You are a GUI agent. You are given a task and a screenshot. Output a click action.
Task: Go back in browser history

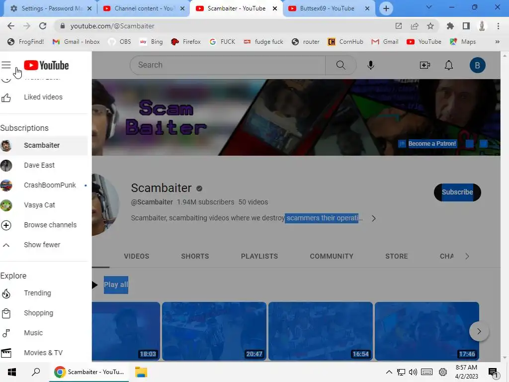(x=11, y=26)
